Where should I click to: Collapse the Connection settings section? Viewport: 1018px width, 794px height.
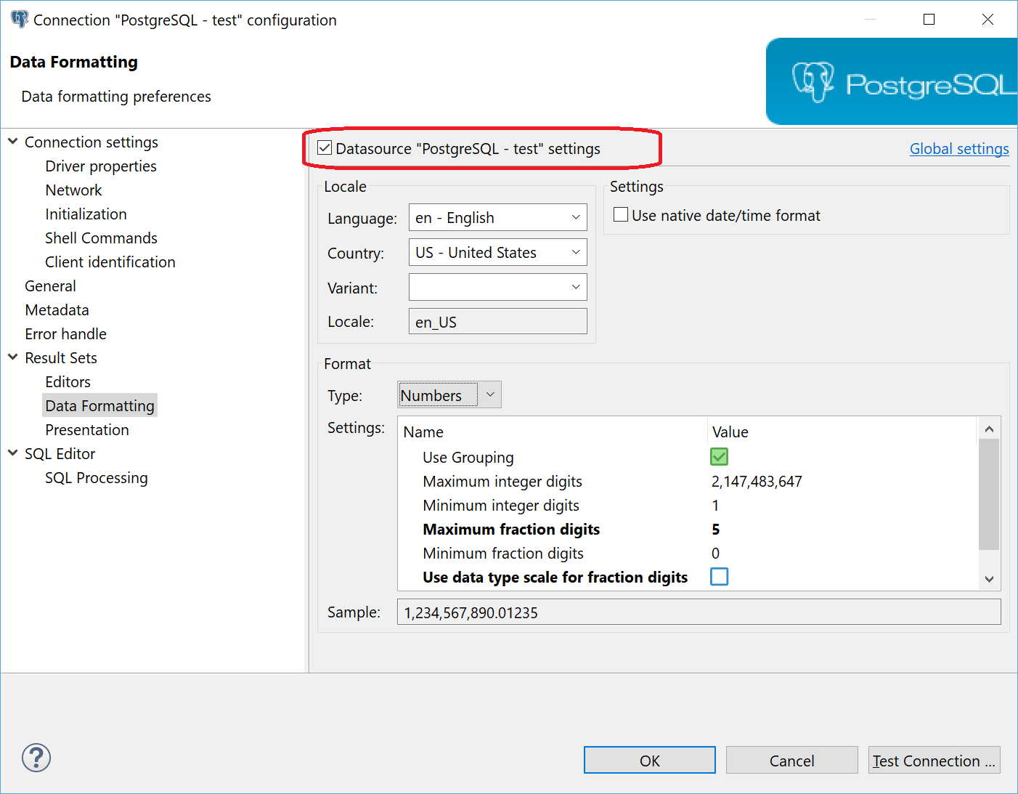pyautogui.click(x=13, y=141)
